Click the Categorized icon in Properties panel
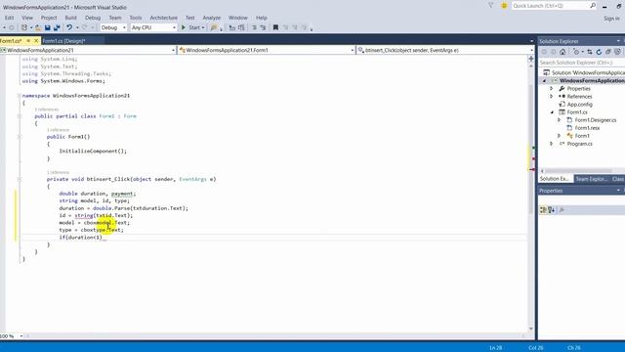 [543, 210]
